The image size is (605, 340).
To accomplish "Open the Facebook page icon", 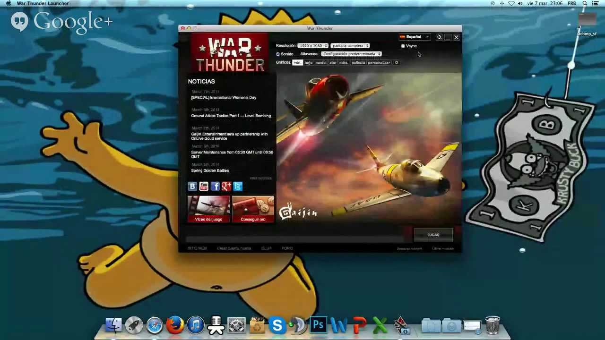I will pos(215,187).
